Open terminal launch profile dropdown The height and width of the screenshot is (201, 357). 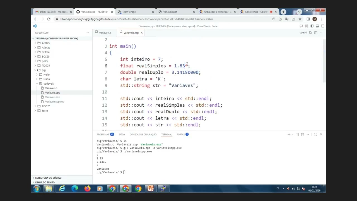[x=292, y=134]
